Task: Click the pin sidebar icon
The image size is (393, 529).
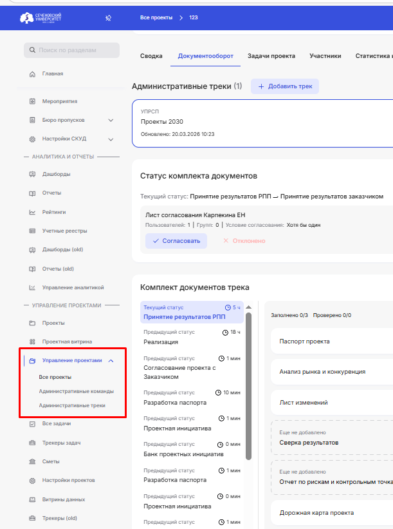Action: 108,17
